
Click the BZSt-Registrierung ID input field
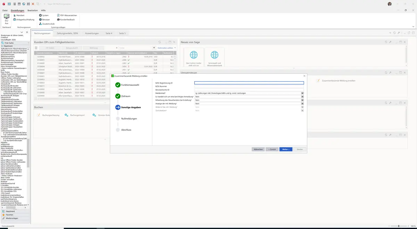(x=249, y=83)
